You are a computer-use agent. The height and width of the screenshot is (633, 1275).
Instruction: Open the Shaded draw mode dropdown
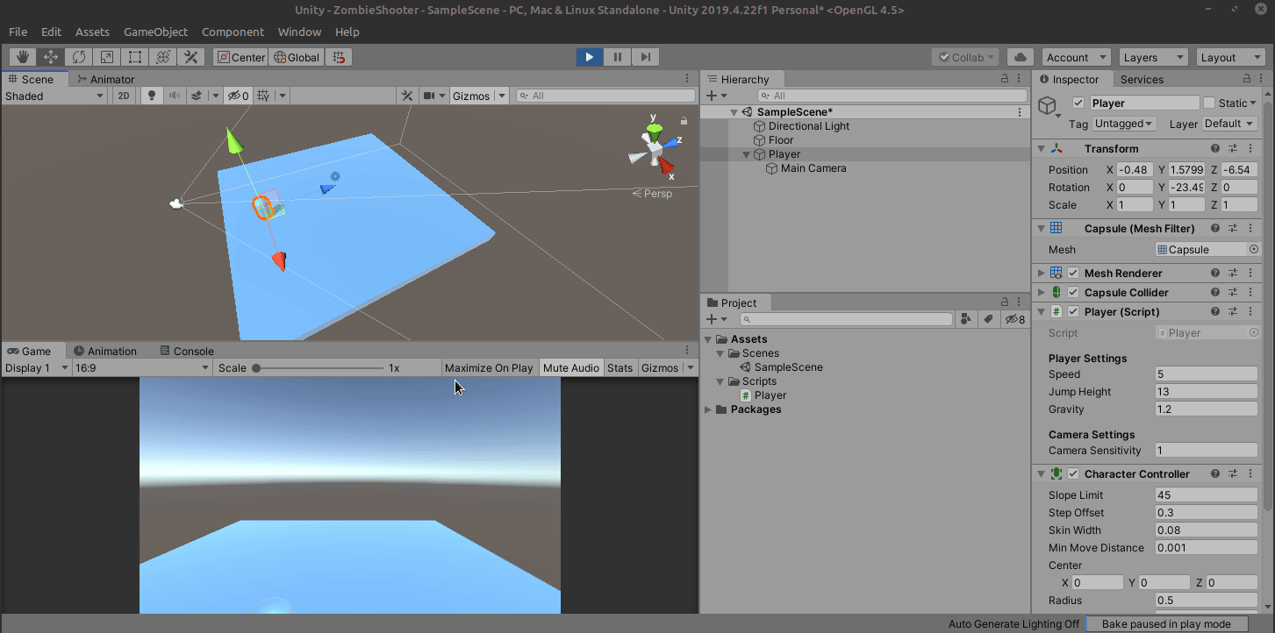55,96
